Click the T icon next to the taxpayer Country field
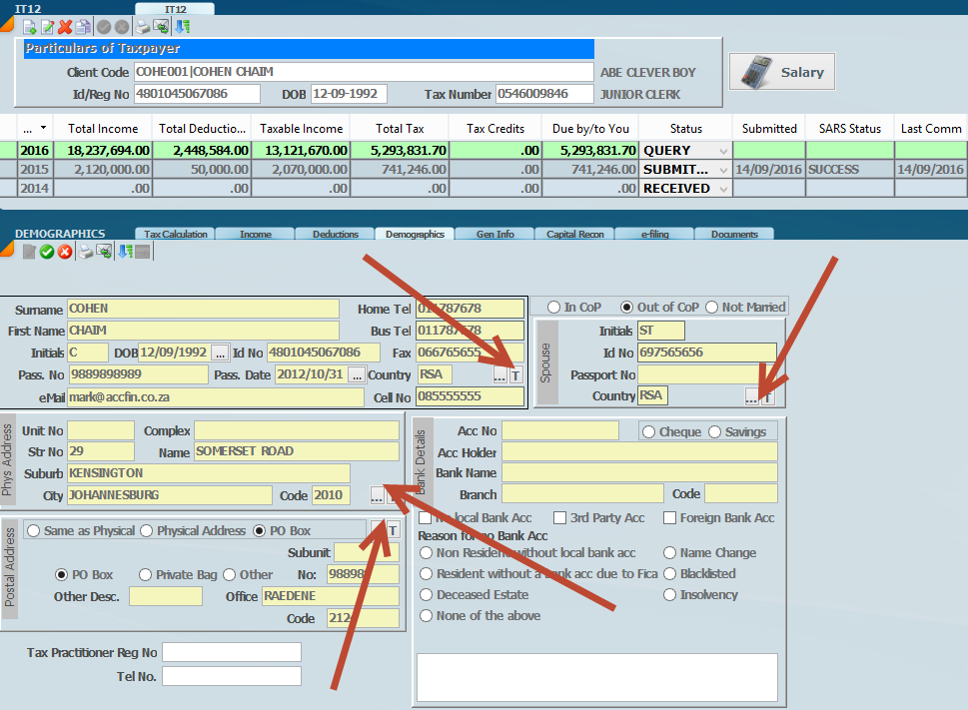The height and width of the screenshot is (710, 968). tap(515, 375)
